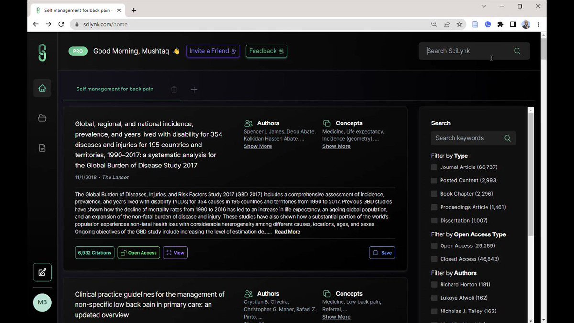The height and width of the screenshot is (323, 574).
Task: Open the Home icon in sidebar
Action: [42, 88]
